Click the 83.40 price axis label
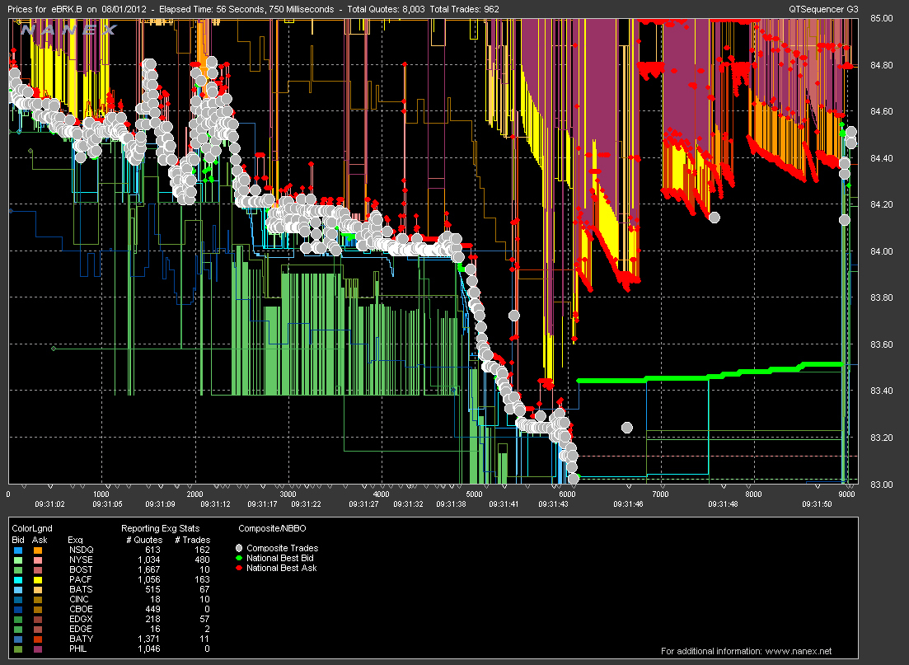This screenshot has height=665, width=909. pos(883,391)
